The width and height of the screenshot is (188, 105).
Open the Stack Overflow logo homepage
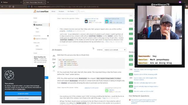coord(41,11)
